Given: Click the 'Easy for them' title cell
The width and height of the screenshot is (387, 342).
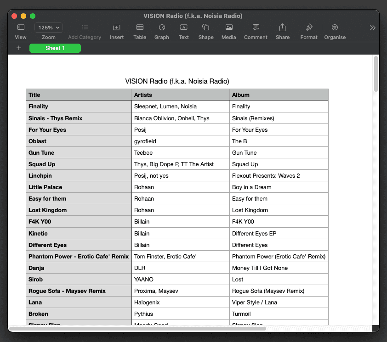Looking at the screenshot, I should [79, 198].
